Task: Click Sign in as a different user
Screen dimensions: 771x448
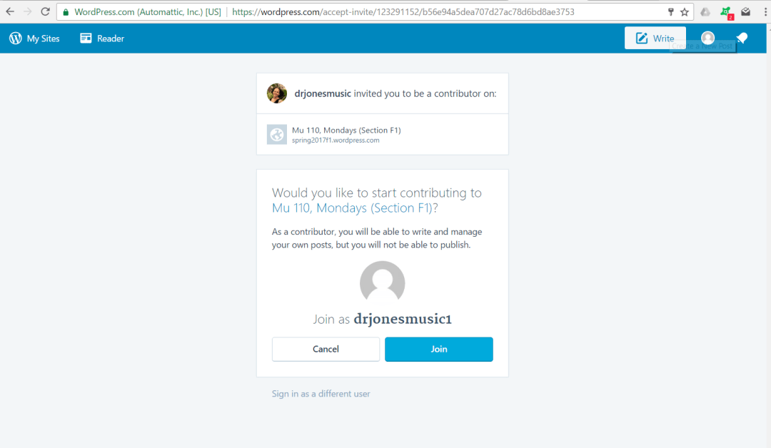Action: (x=321, y=394)
